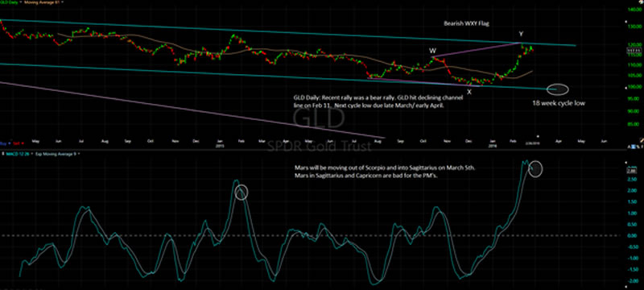644x290 pixels.
Task: Open the Exp Moving Average 9 dropdown
Action: [x=79, y=154]
